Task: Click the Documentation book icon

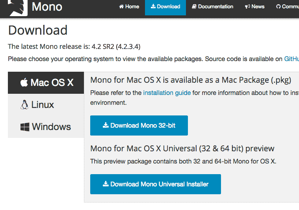Action: pyautogui.click(x=194, y=7)
